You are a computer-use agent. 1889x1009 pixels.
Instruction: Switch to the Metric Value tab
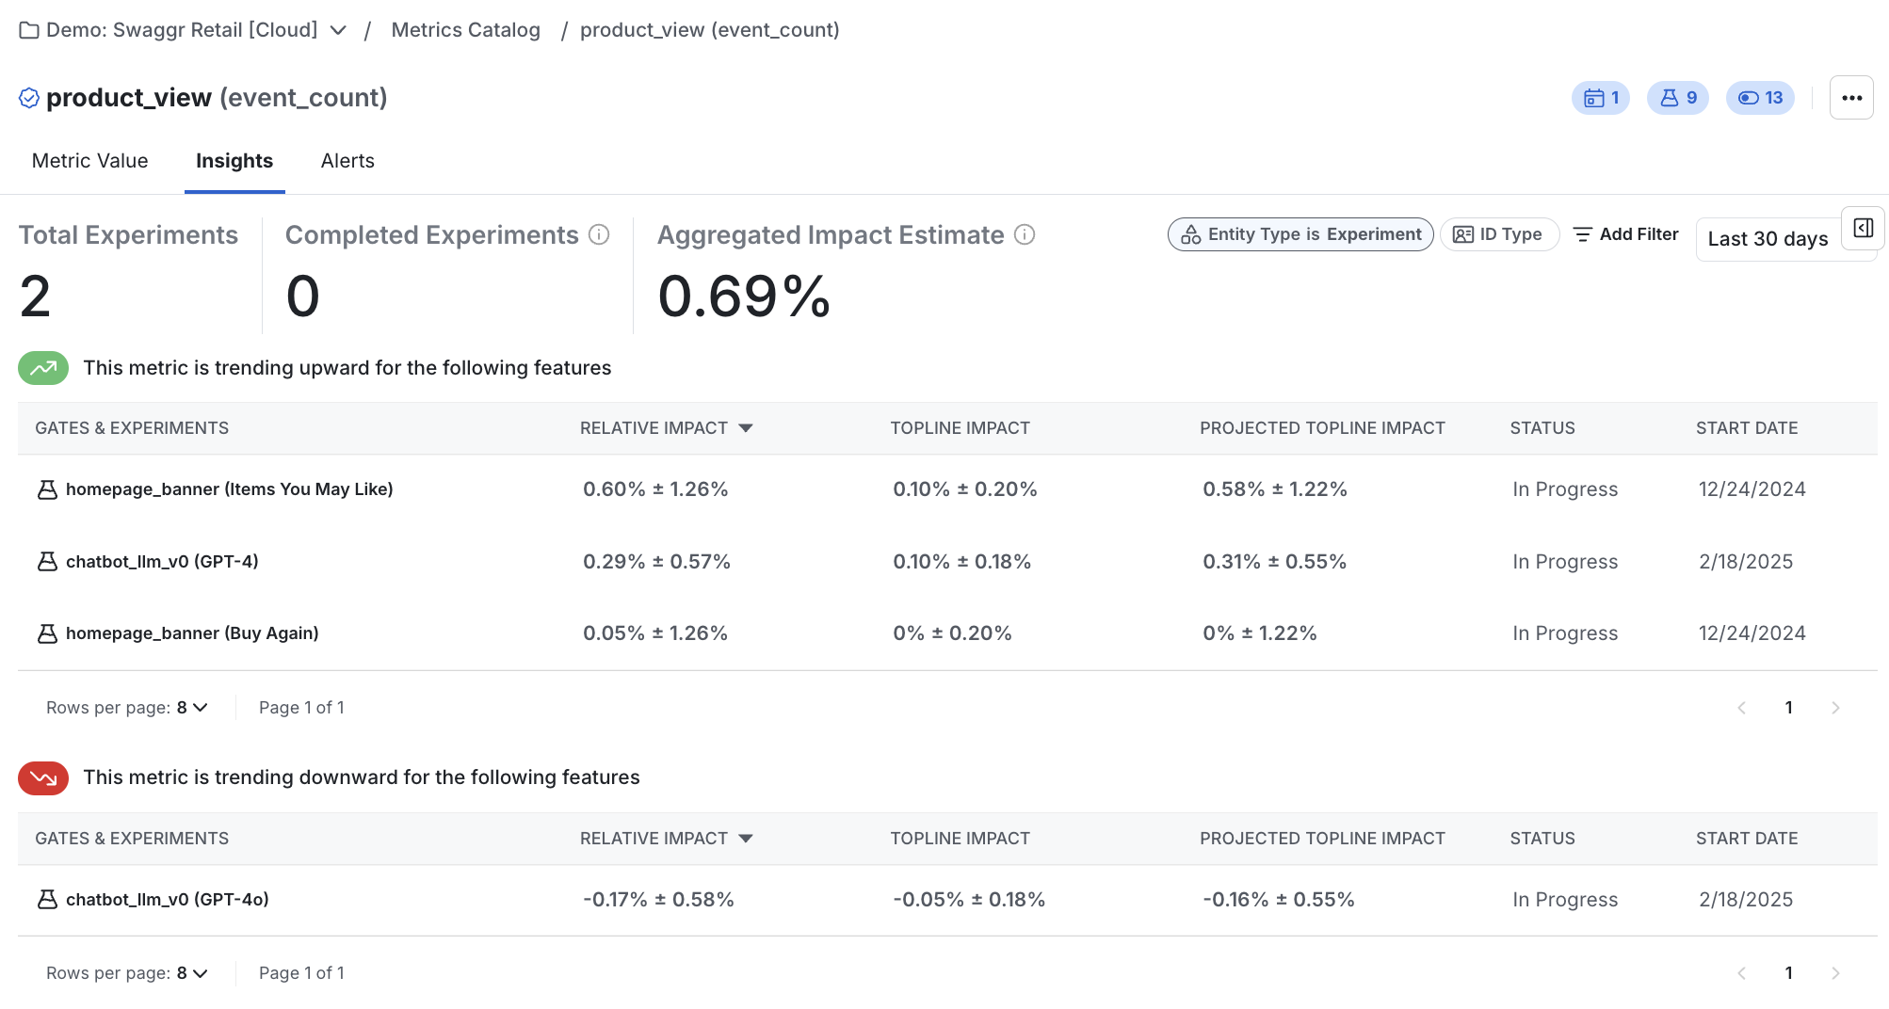pyautogui.click(x=89, y=160)
